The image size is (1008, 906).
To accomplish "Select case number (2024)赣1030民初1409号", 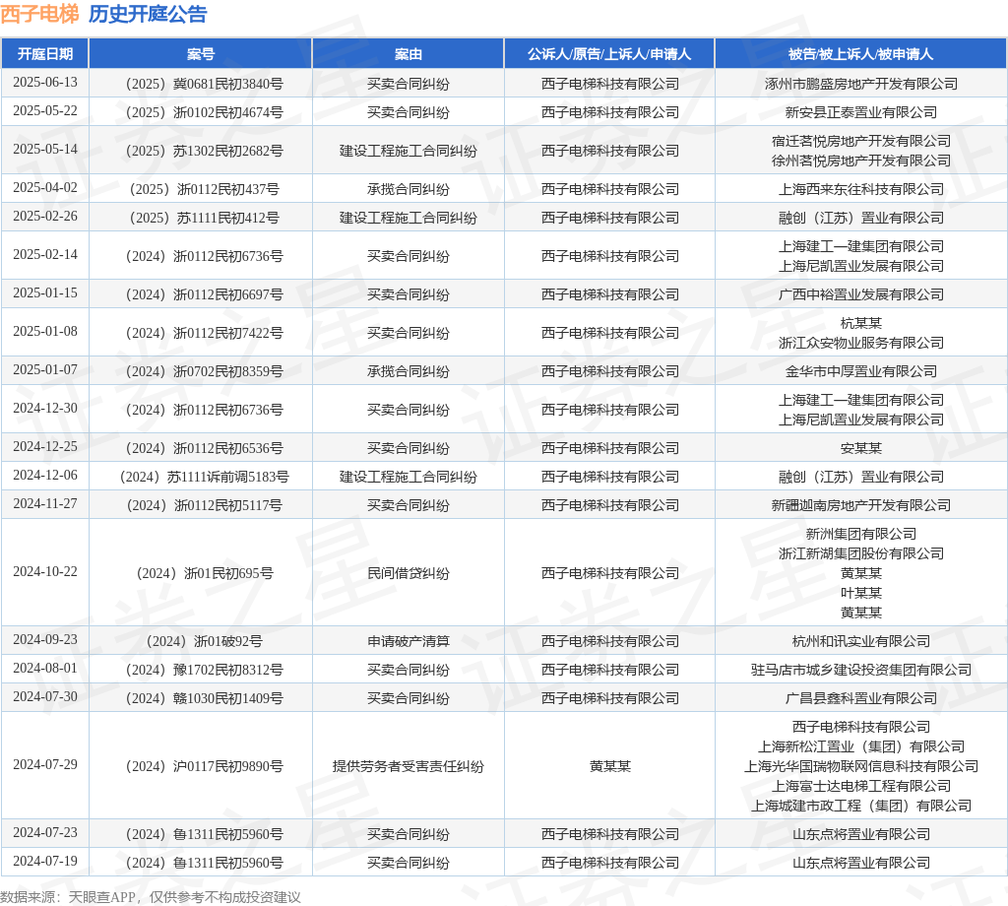I will (201, 698).
